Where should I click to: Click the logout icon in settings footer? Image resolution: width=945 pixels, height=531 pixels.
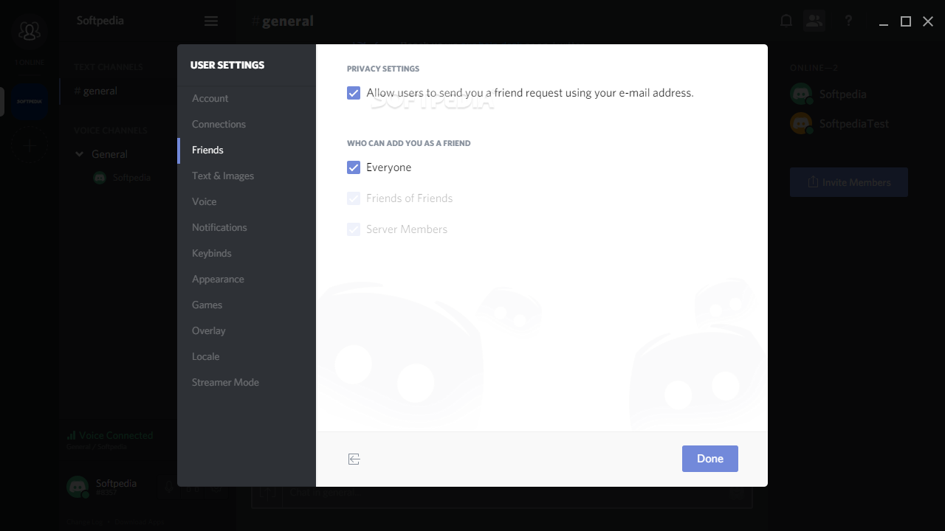(354, 459)
